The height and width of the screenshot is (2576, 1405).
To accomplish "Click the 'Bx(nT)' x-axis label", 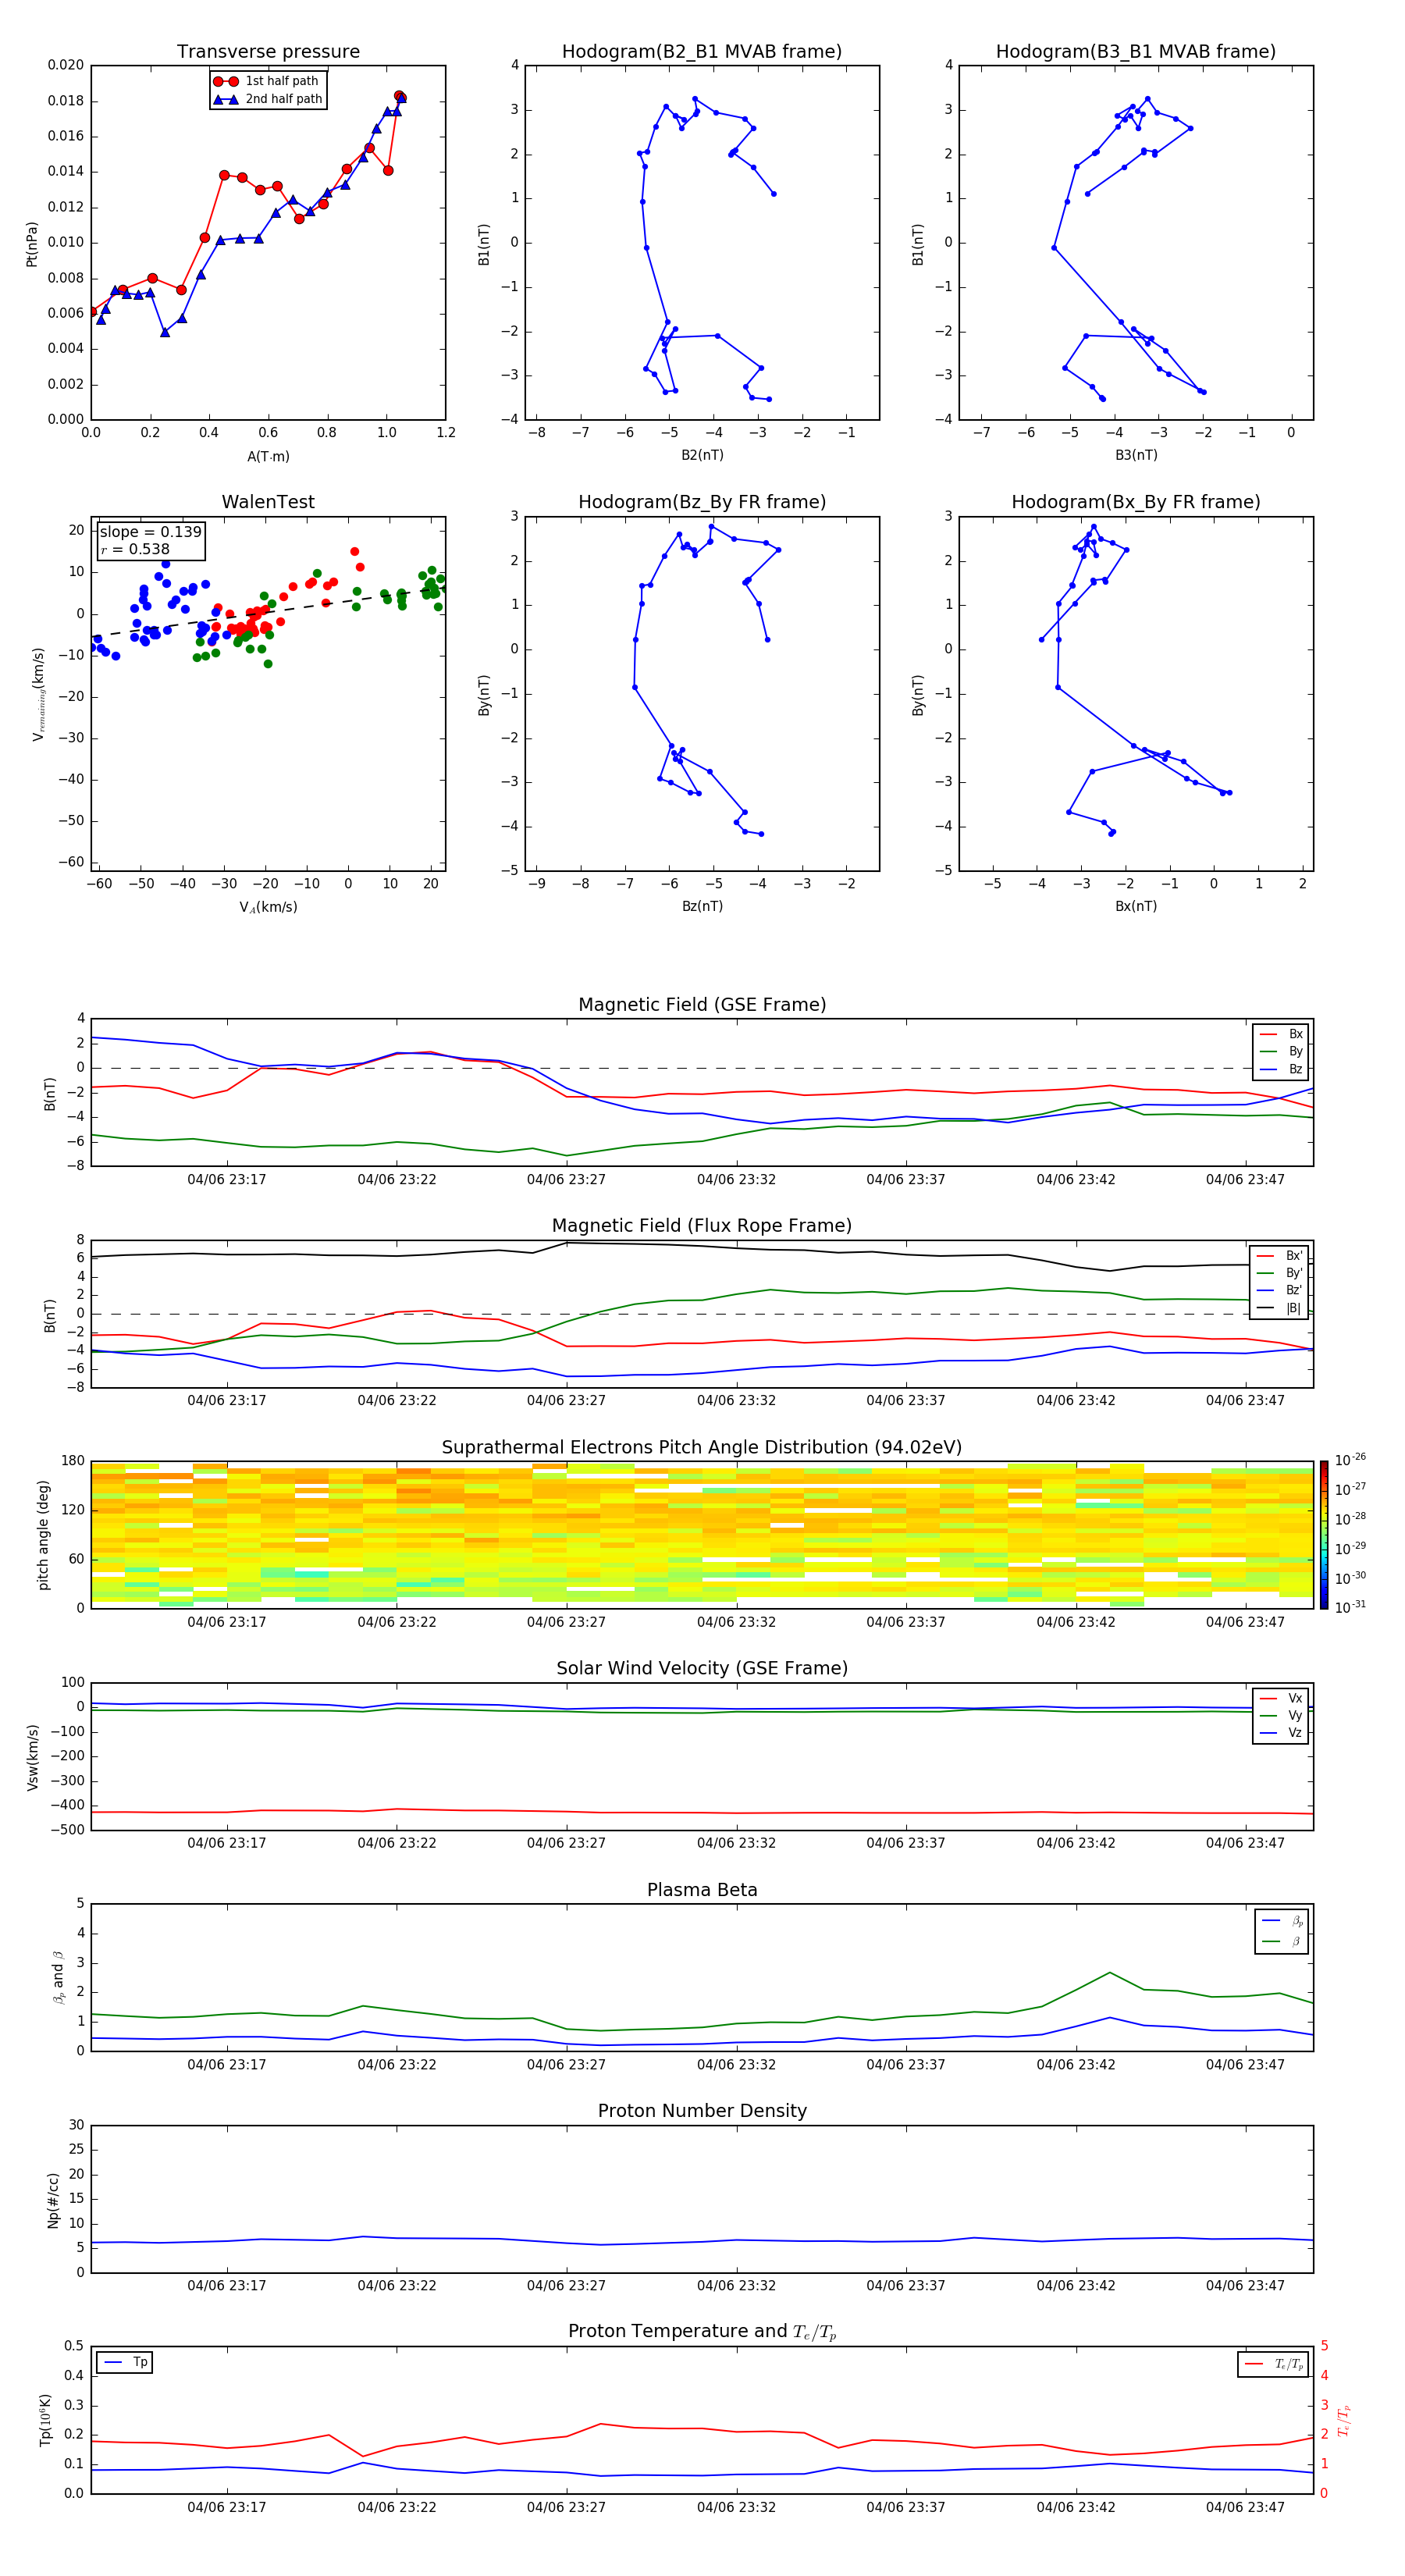I will coord(1136,906).
